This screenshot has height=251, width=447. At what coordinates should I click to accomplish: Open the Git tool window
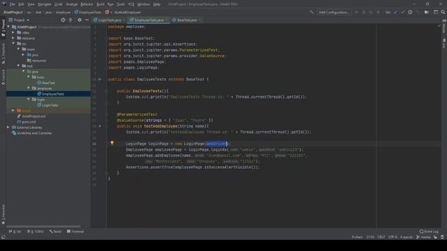[x=15, y=231]
